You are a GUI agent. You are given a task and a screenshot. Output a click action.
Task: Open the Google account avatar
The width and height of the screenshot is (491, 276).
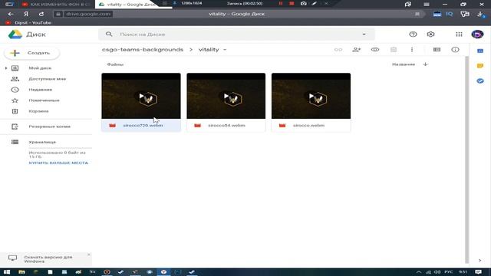click(477, 34)
